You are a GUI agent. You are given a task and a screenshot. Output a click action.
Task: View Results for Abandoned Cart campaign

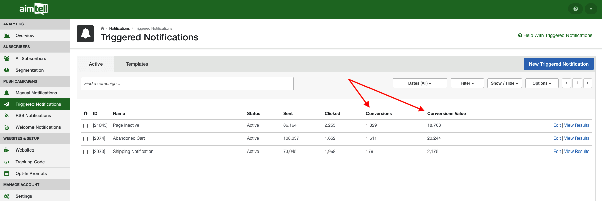(x=577, y=138)
